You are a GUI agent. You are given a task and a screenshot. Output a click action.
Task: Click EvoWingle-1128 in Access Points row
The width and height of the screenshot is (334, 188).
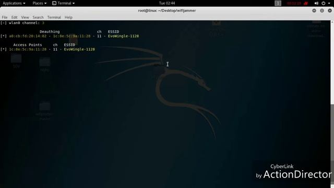79,49
